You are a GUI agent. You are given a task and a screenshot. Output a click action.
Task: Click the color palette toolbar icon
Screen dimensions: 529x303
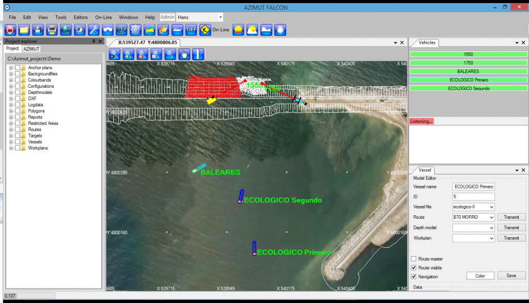[x=163, y=29]
